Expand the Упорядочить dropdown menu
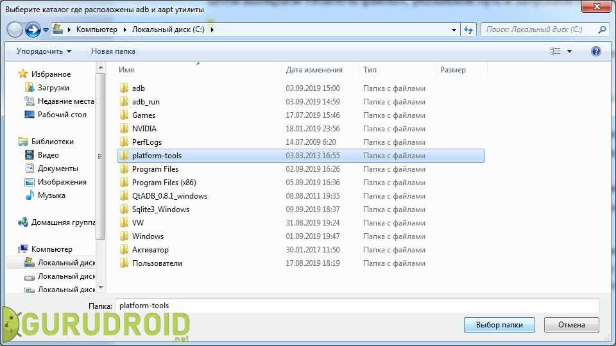 44,51
